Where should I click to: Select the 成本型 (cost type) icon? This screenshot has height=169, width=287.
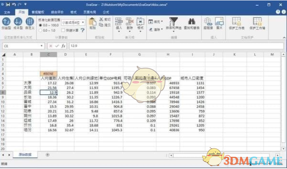[x=18, y=22]
